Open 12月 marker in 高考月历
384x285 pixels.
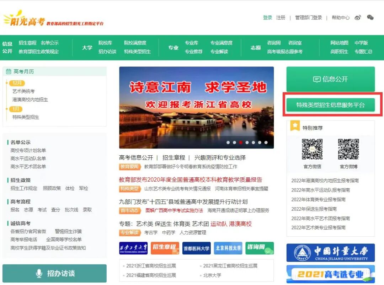(x=17, y=83)
